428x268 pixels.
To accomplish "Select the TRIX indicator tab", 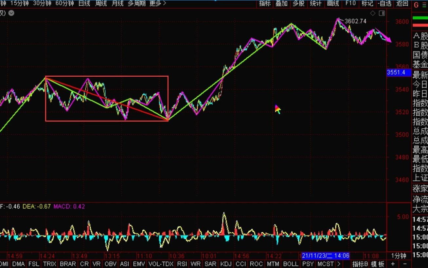I will pyautogui.click(x=49, y=264).
